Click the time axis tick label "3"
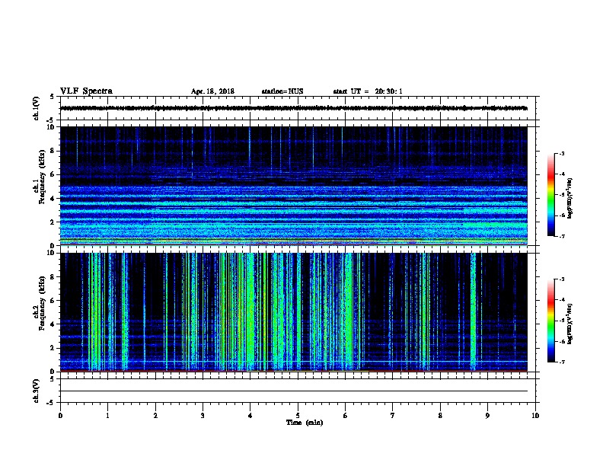The image size is (603, 466). click(203, 416)
